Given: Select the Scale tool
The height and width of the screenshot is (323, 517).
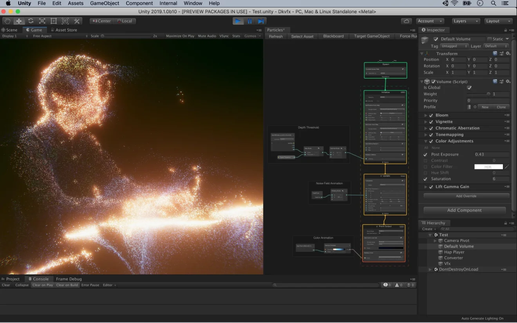Looking at the screenshot, I should 42,21.
